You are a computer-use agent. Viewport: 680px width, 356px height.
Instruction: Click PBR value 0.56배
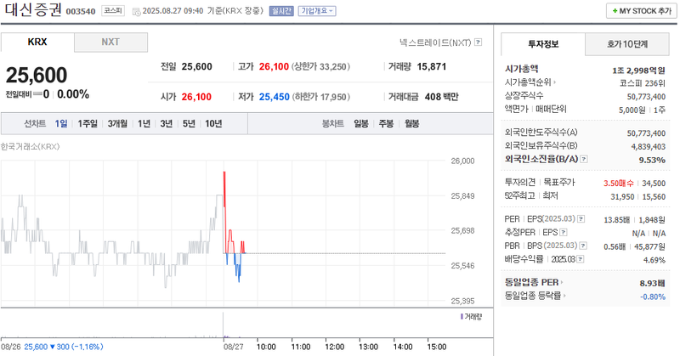(x=615, y=246)
